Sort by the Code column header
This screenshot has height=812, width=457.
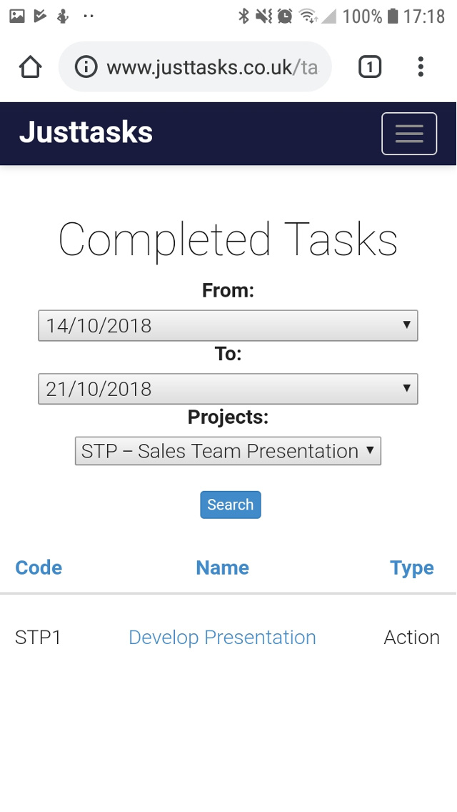point(39,568)
